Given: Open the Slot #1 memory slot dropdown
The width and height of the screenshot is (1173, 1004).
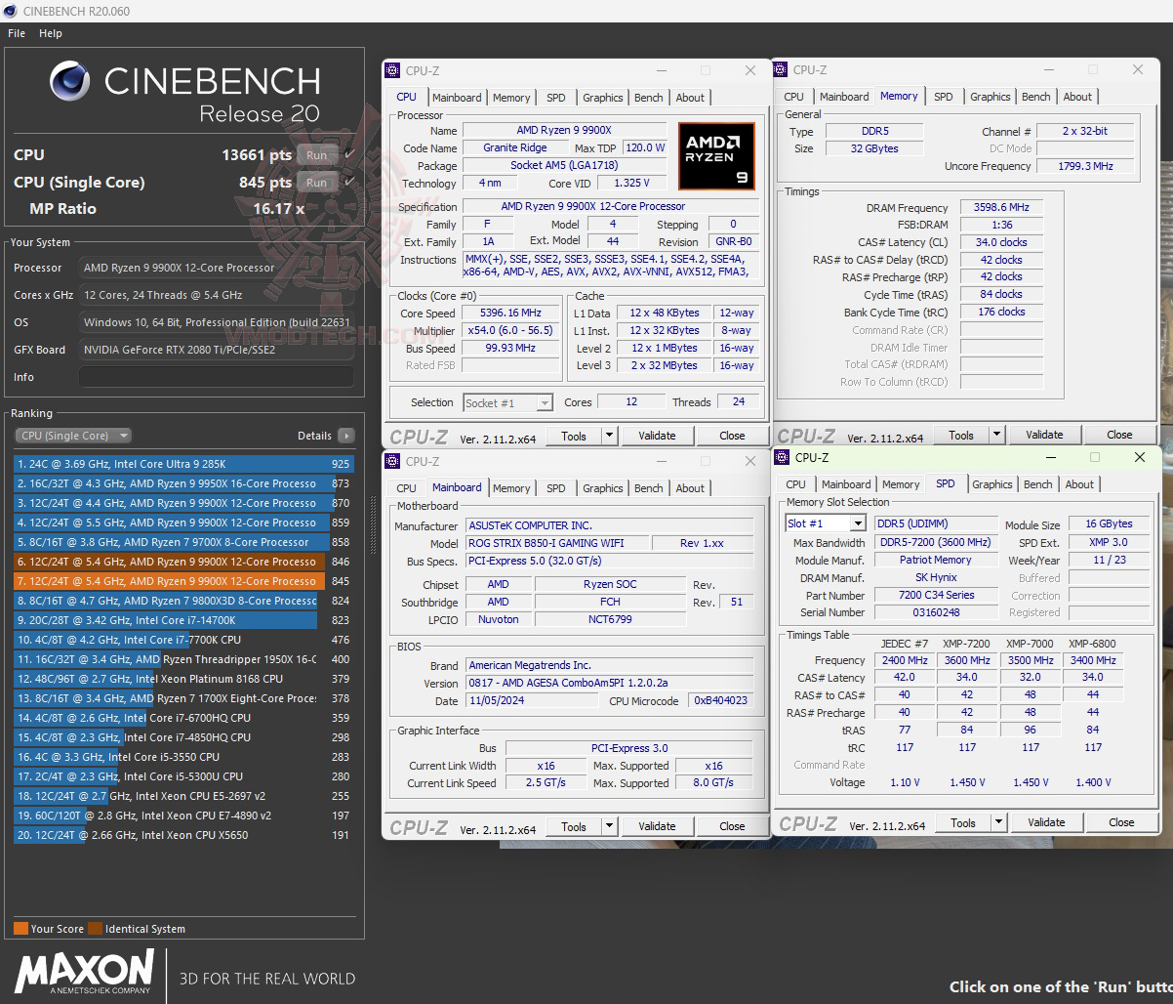Looking at the screenshot, I should tap(826, 523).
